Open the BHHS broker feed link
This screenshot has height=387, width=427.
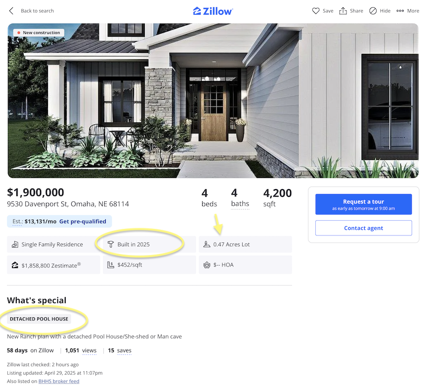point(59,381)
